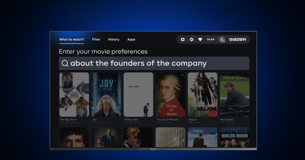Select the Joy movie poster
305x160 pixels.
click(106, 94)
